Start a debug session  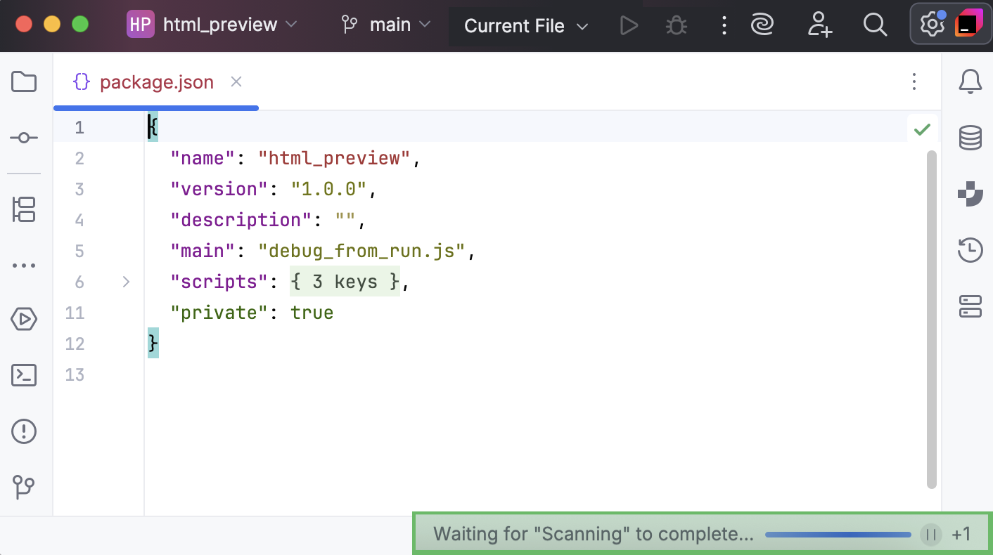(x=676, y=25)
